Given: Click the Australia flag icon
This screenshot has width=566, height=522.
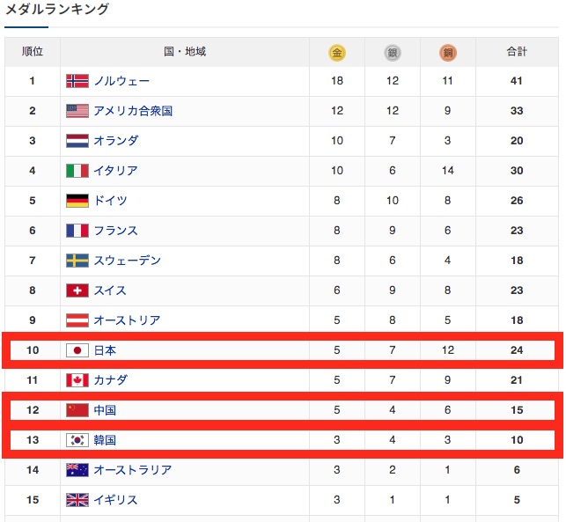Looking at the screenshot, I should (77, 470).
